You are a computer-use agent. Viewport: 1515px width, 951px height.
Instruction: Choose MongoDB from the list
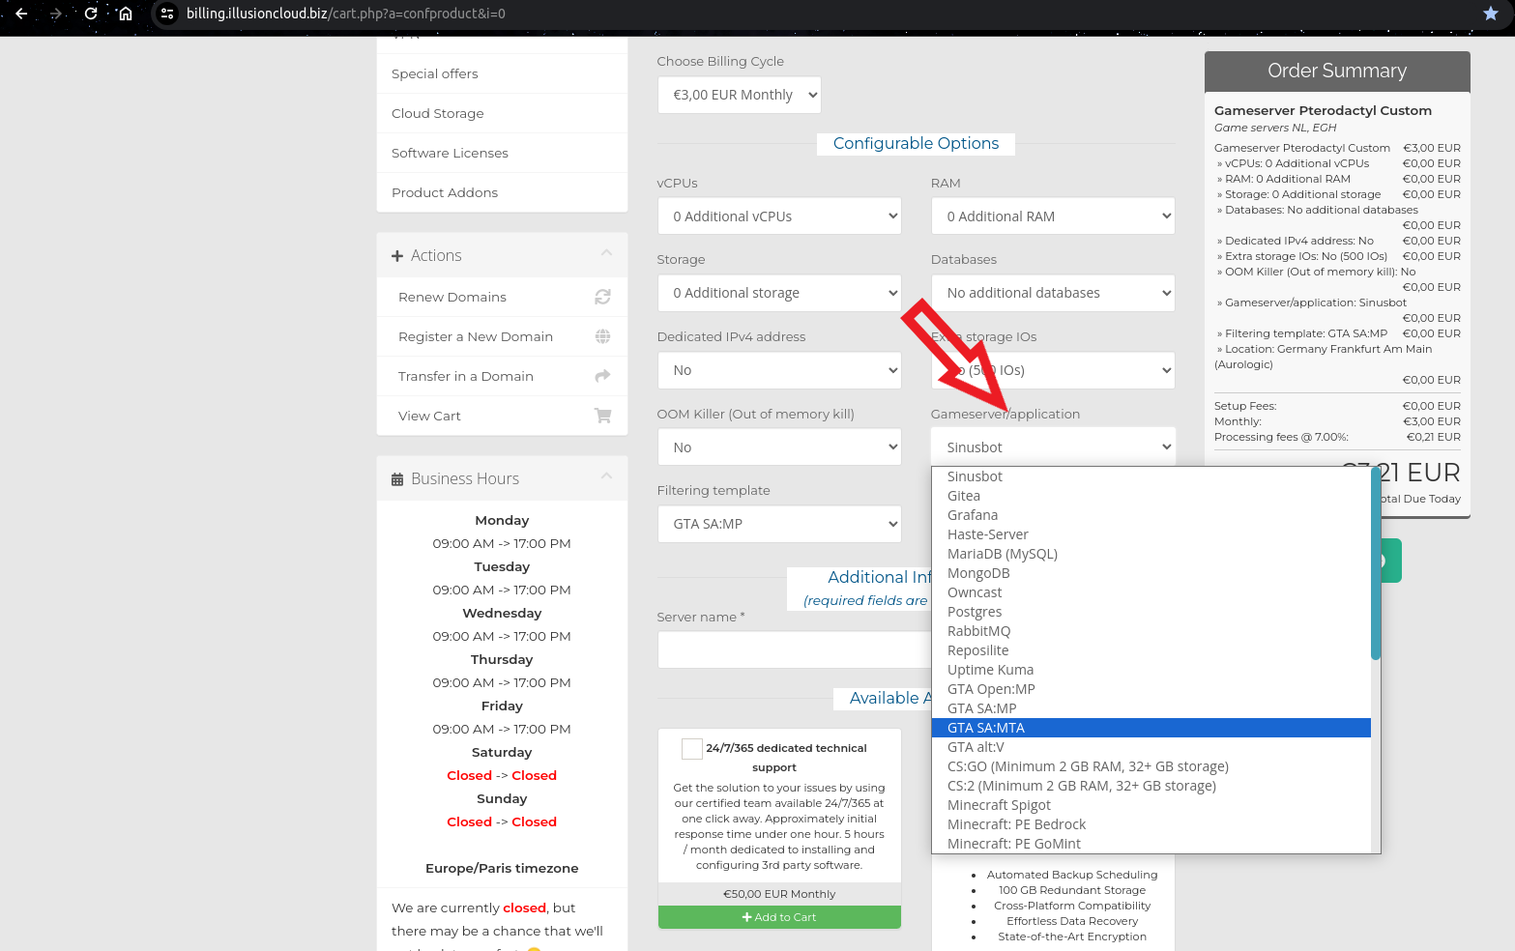(x=1151, y=573)
